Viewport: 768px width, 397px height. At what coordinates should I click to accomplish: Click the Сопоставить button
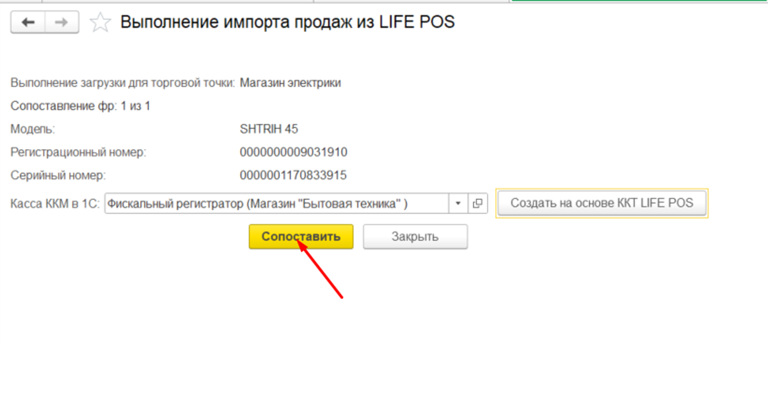point(301,236)
